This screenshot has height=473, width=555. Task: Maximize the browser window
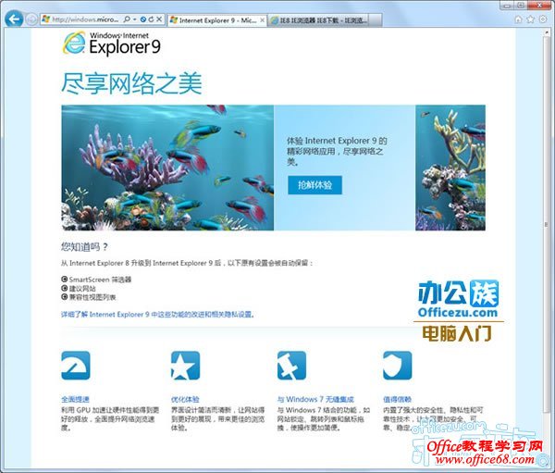point(521,6)
